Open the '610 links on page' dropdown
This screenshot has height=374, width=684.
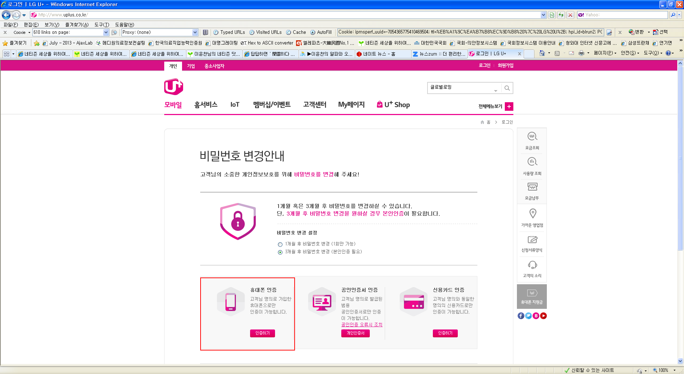pyautogui.click(x=106, y=32)
